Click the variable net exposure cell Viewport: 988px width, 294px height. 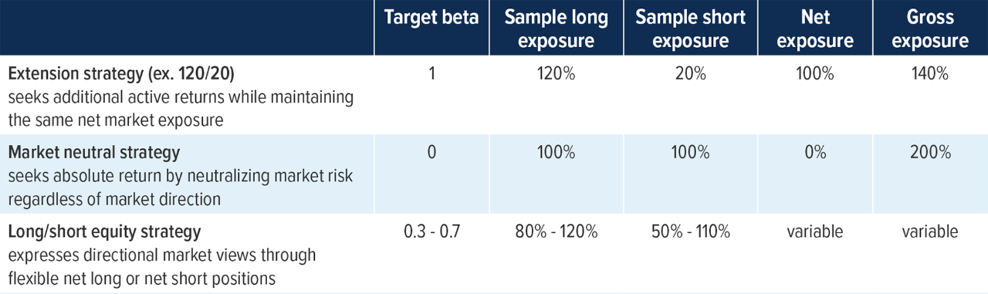816,231
